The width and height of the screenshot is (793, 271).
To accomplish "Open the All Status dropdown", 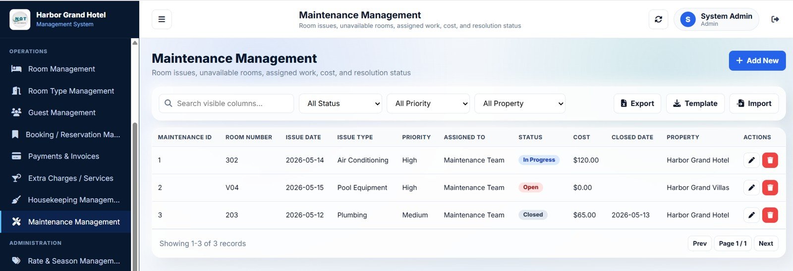I will click(340, 104).
